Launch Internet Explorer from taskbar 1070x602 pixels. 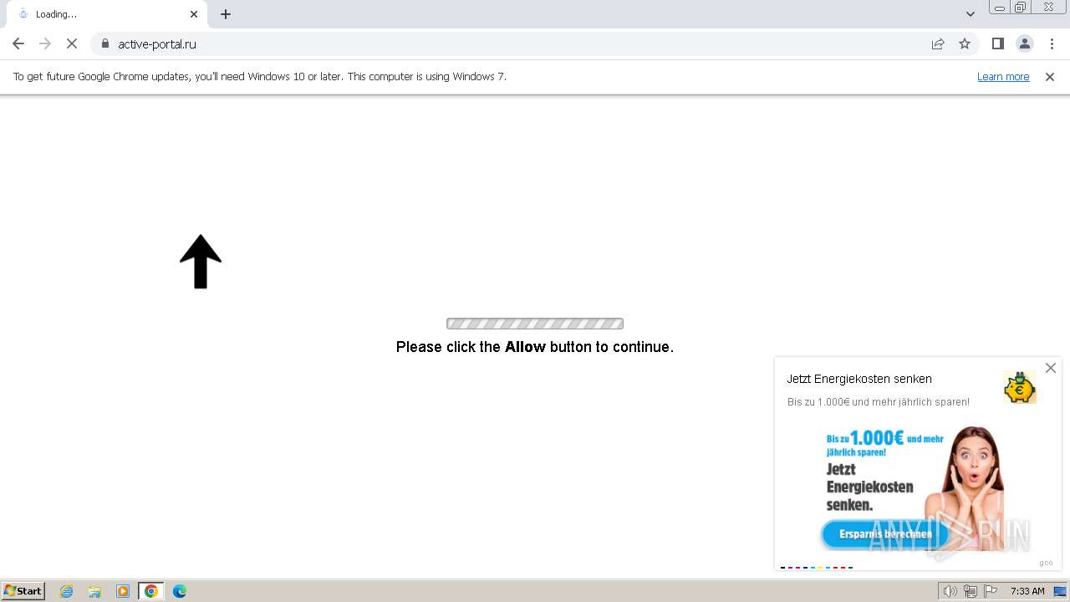(67, 591)
